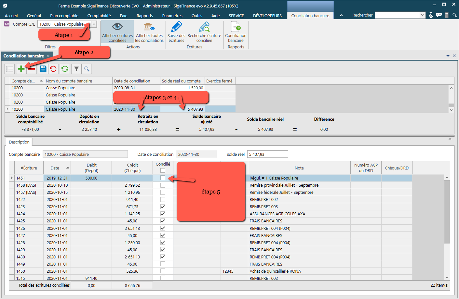The height and width of the screenshot is (299, 459).
Task: Close the Conciliation bancaire document tab
Action: click(48, 56)
